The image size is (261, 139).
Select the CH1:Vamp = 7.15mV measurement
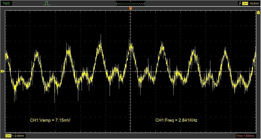(51, 120)
